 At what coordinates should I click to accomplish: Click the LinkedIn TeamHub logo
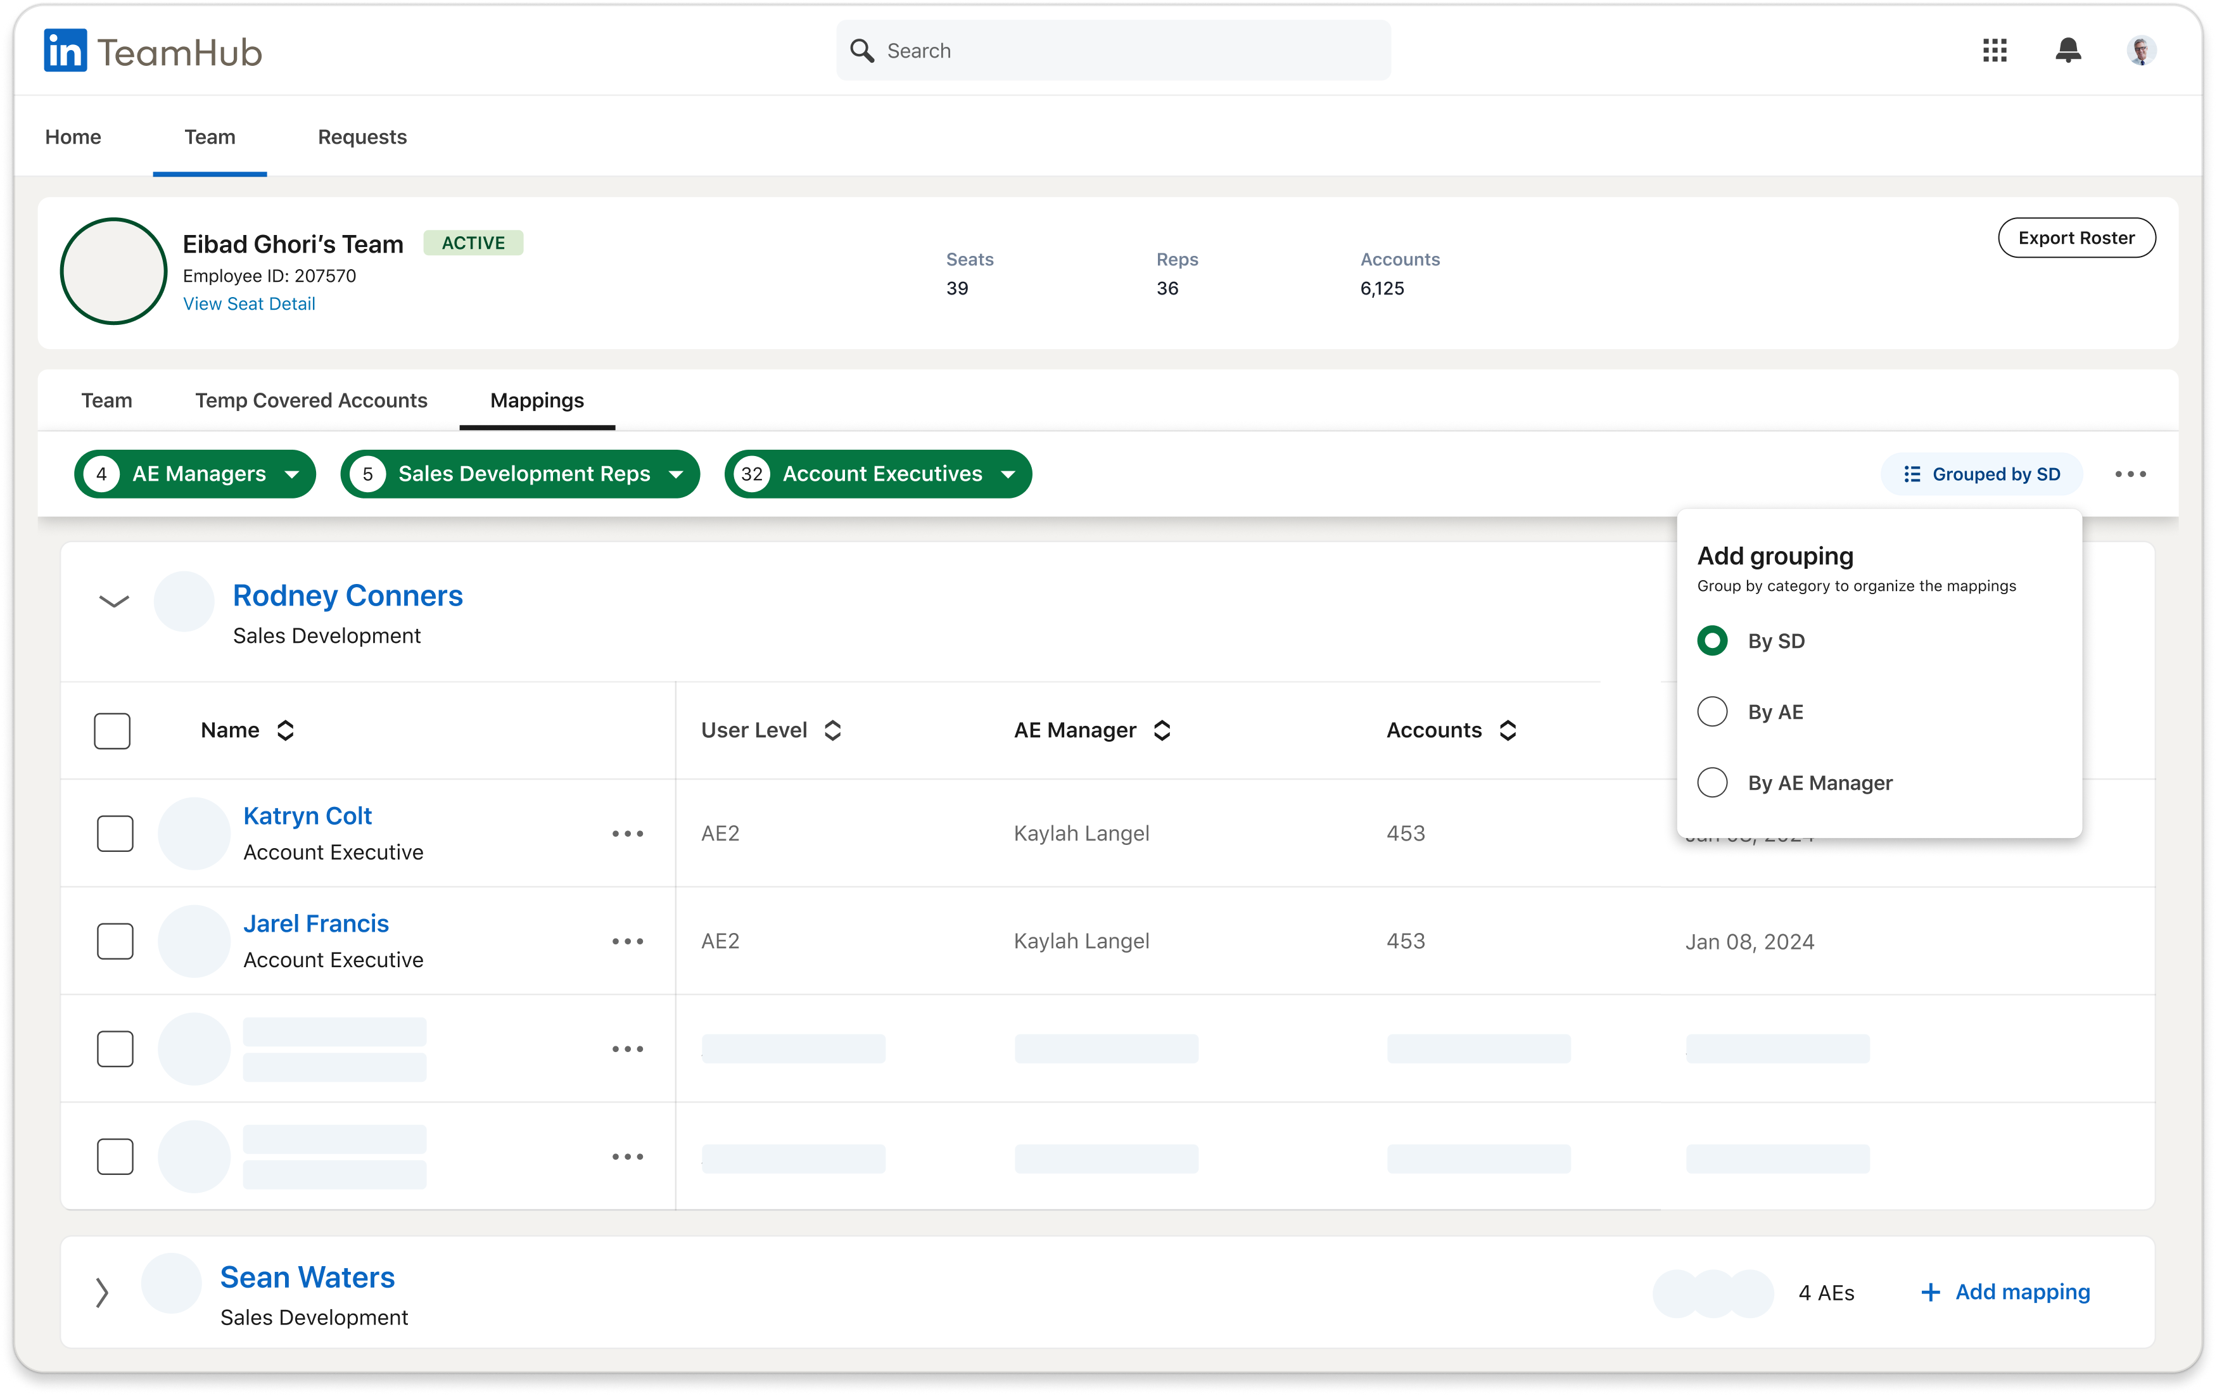pos(153,51)
